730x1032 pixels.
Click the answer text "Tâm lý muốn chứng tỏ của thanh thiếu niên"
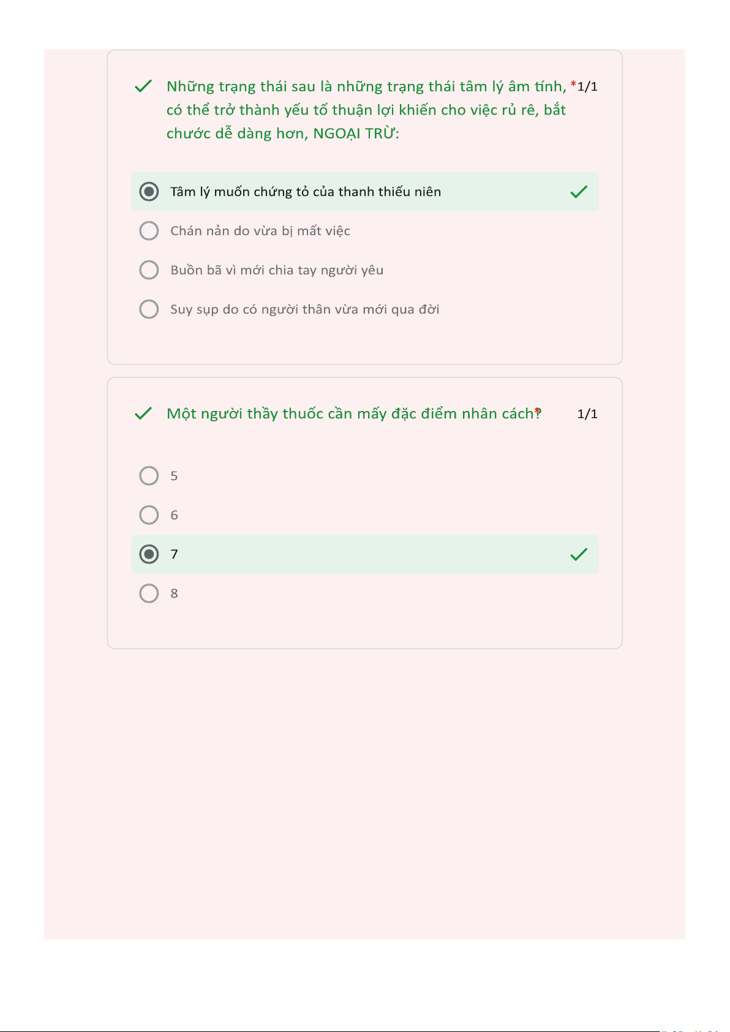306,192
